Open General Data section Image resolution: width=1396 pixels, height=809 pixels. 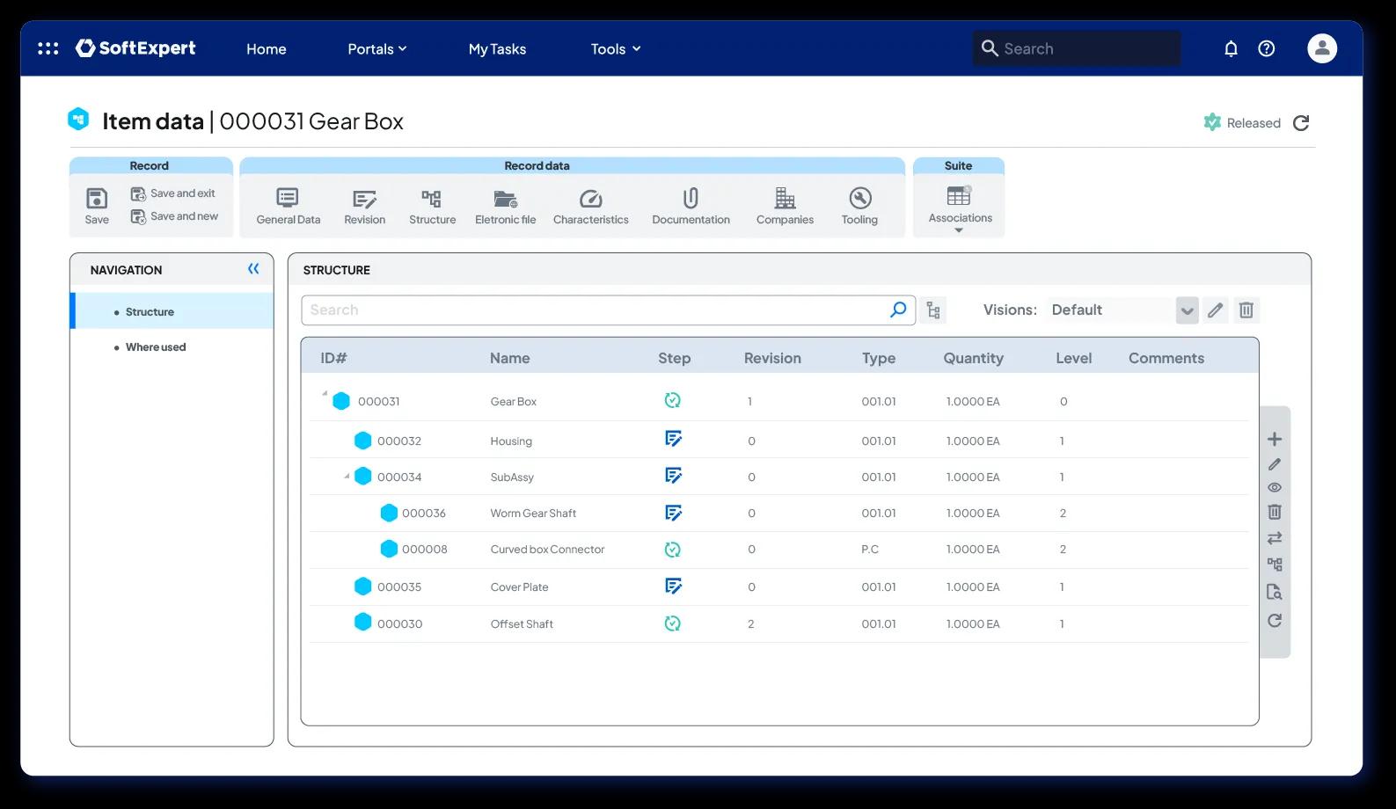pyautogui.click(x=288, y=206)
